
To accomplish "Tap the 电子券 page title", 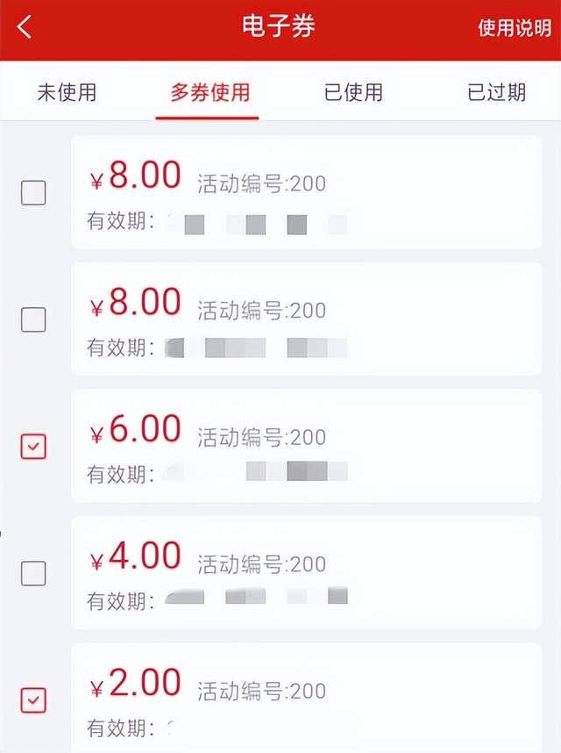I will coord(279,27).
